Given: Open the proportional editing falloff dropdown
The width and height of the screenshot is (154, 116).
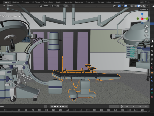Looking at the screenshot, I should (x=70, y=6).
